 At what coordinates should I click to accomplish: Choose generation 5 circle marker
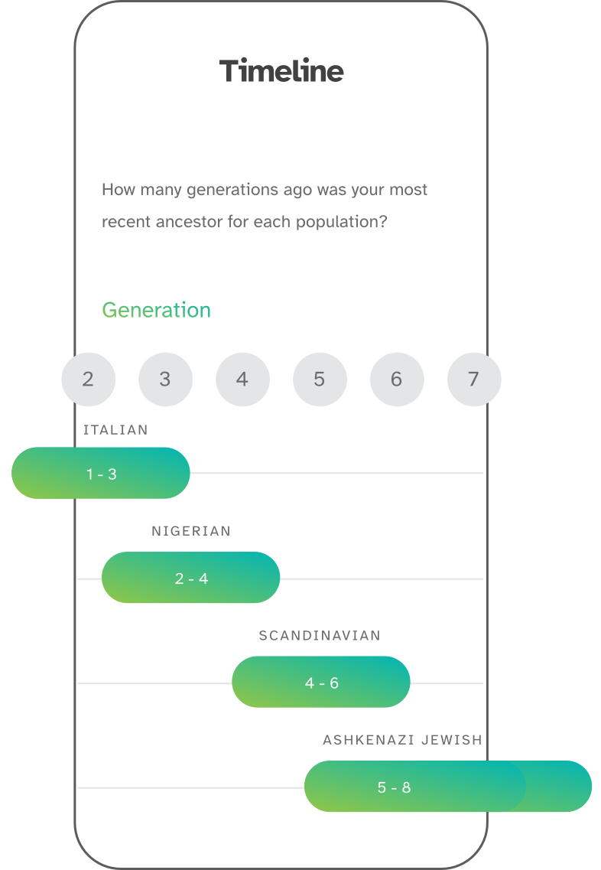pyautogui.click(x=320, y=379)
